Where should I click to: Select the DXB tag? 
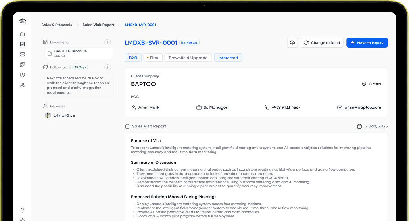point(133,58)
